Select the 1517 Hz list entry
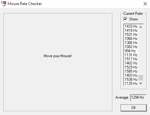The height and width of the screenshot is (115, 150). [x=131, y=59]
